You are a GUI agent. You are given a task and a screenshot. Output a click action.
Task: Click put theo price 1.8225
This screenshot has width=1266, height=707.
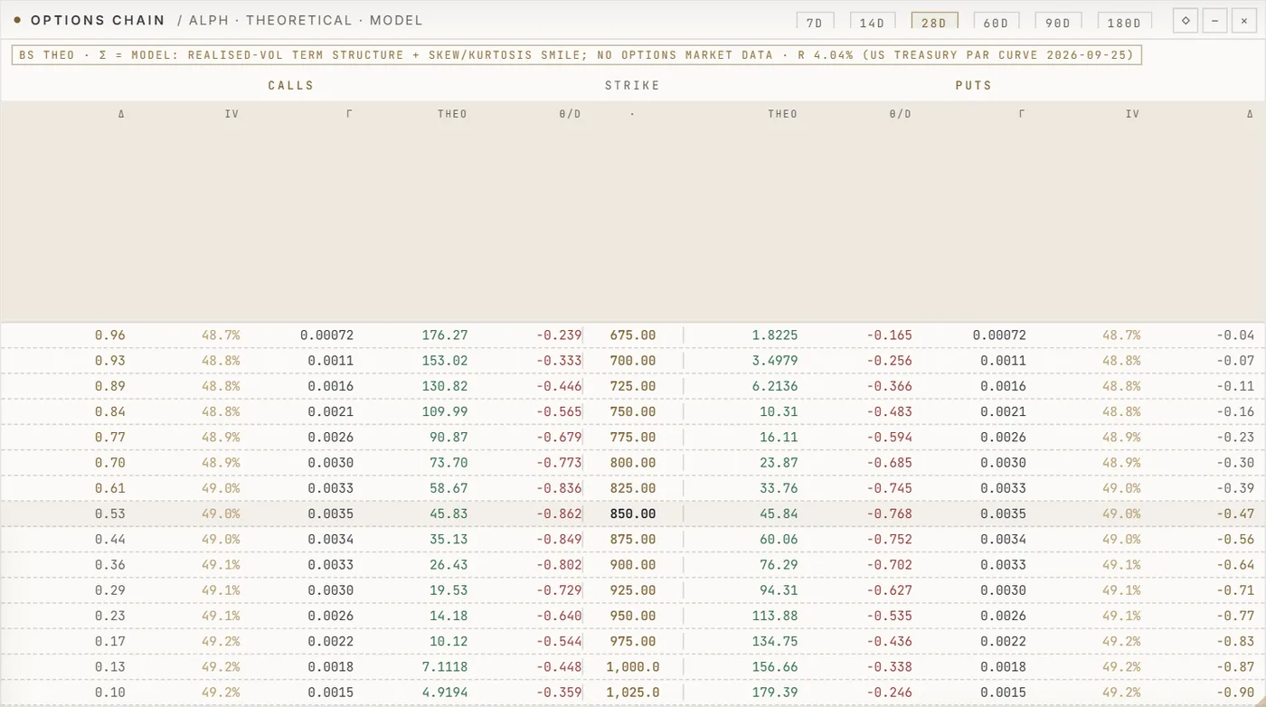click(775, 335)
